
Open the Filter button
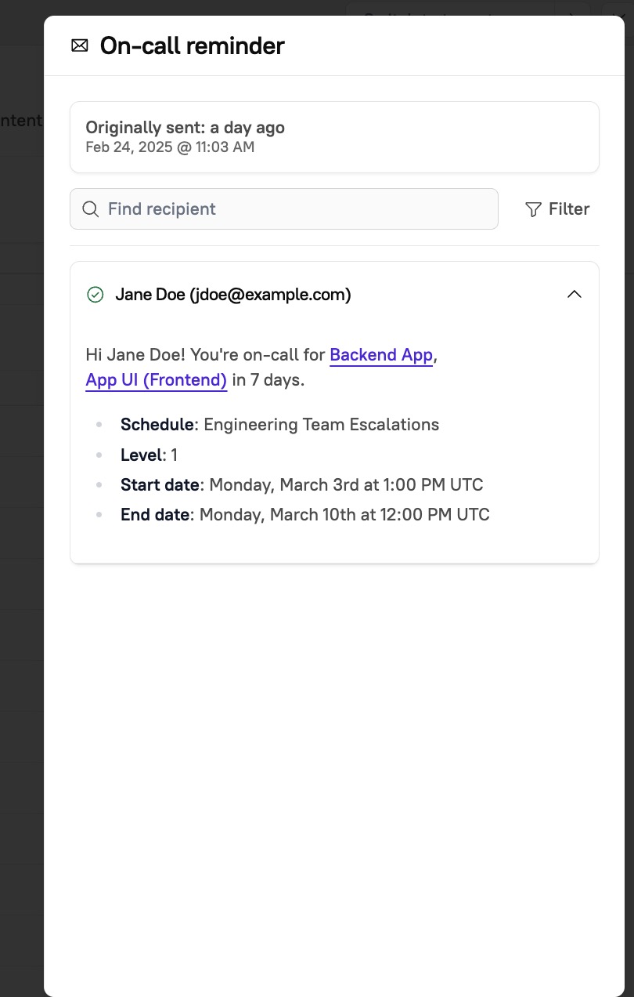tap(557, 209)
